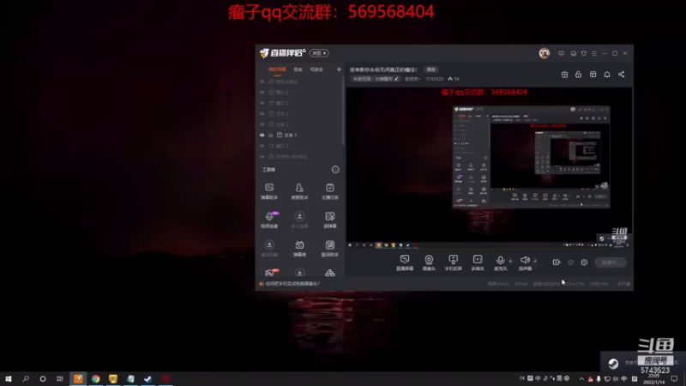This screenshot has height=386, width=686.
Task: Hide the 文本 1 source
Action: tap(262, 136)
